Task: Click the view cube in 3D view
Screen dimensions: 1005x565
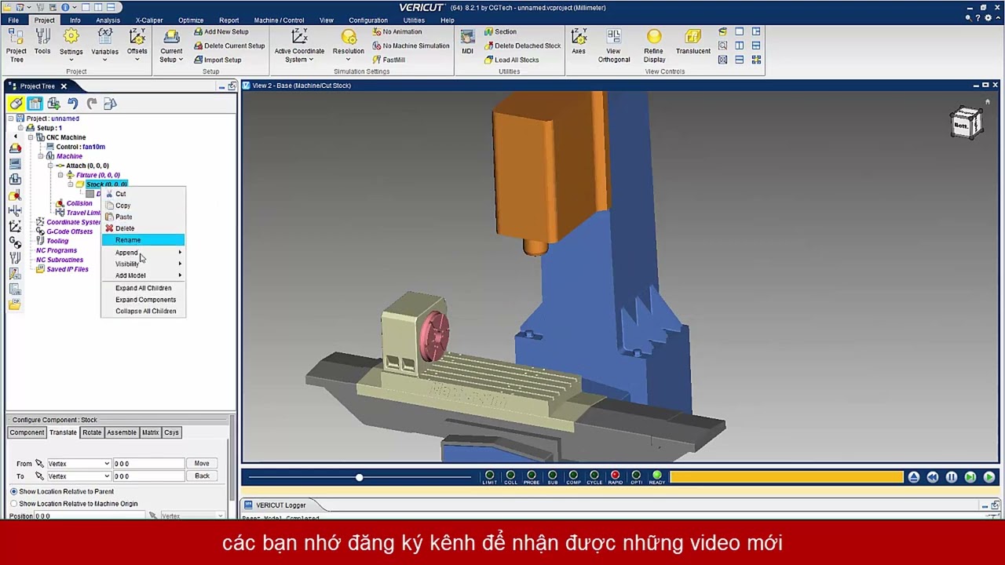Action: pos(966,123)
